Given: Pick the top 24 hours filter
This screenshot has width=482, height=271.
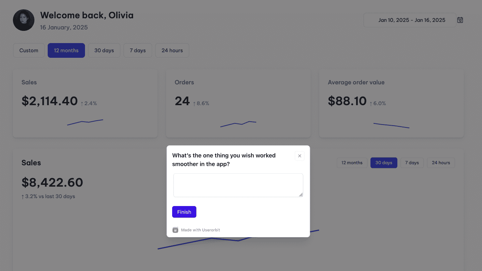Looking at the screenshot, I should coord(172,51).
